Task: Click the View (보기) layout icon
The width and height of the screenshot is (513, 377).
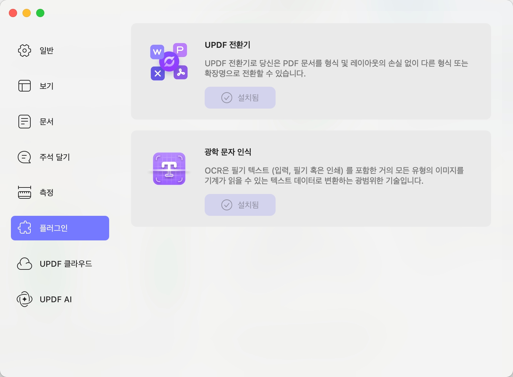Action: 25,86
